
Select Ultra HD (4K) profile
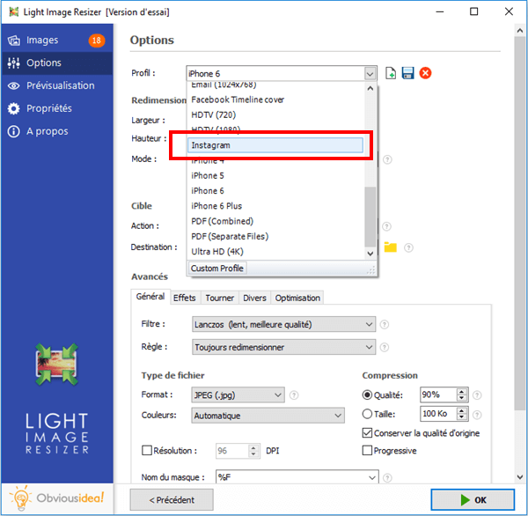(x=275, y=252)
